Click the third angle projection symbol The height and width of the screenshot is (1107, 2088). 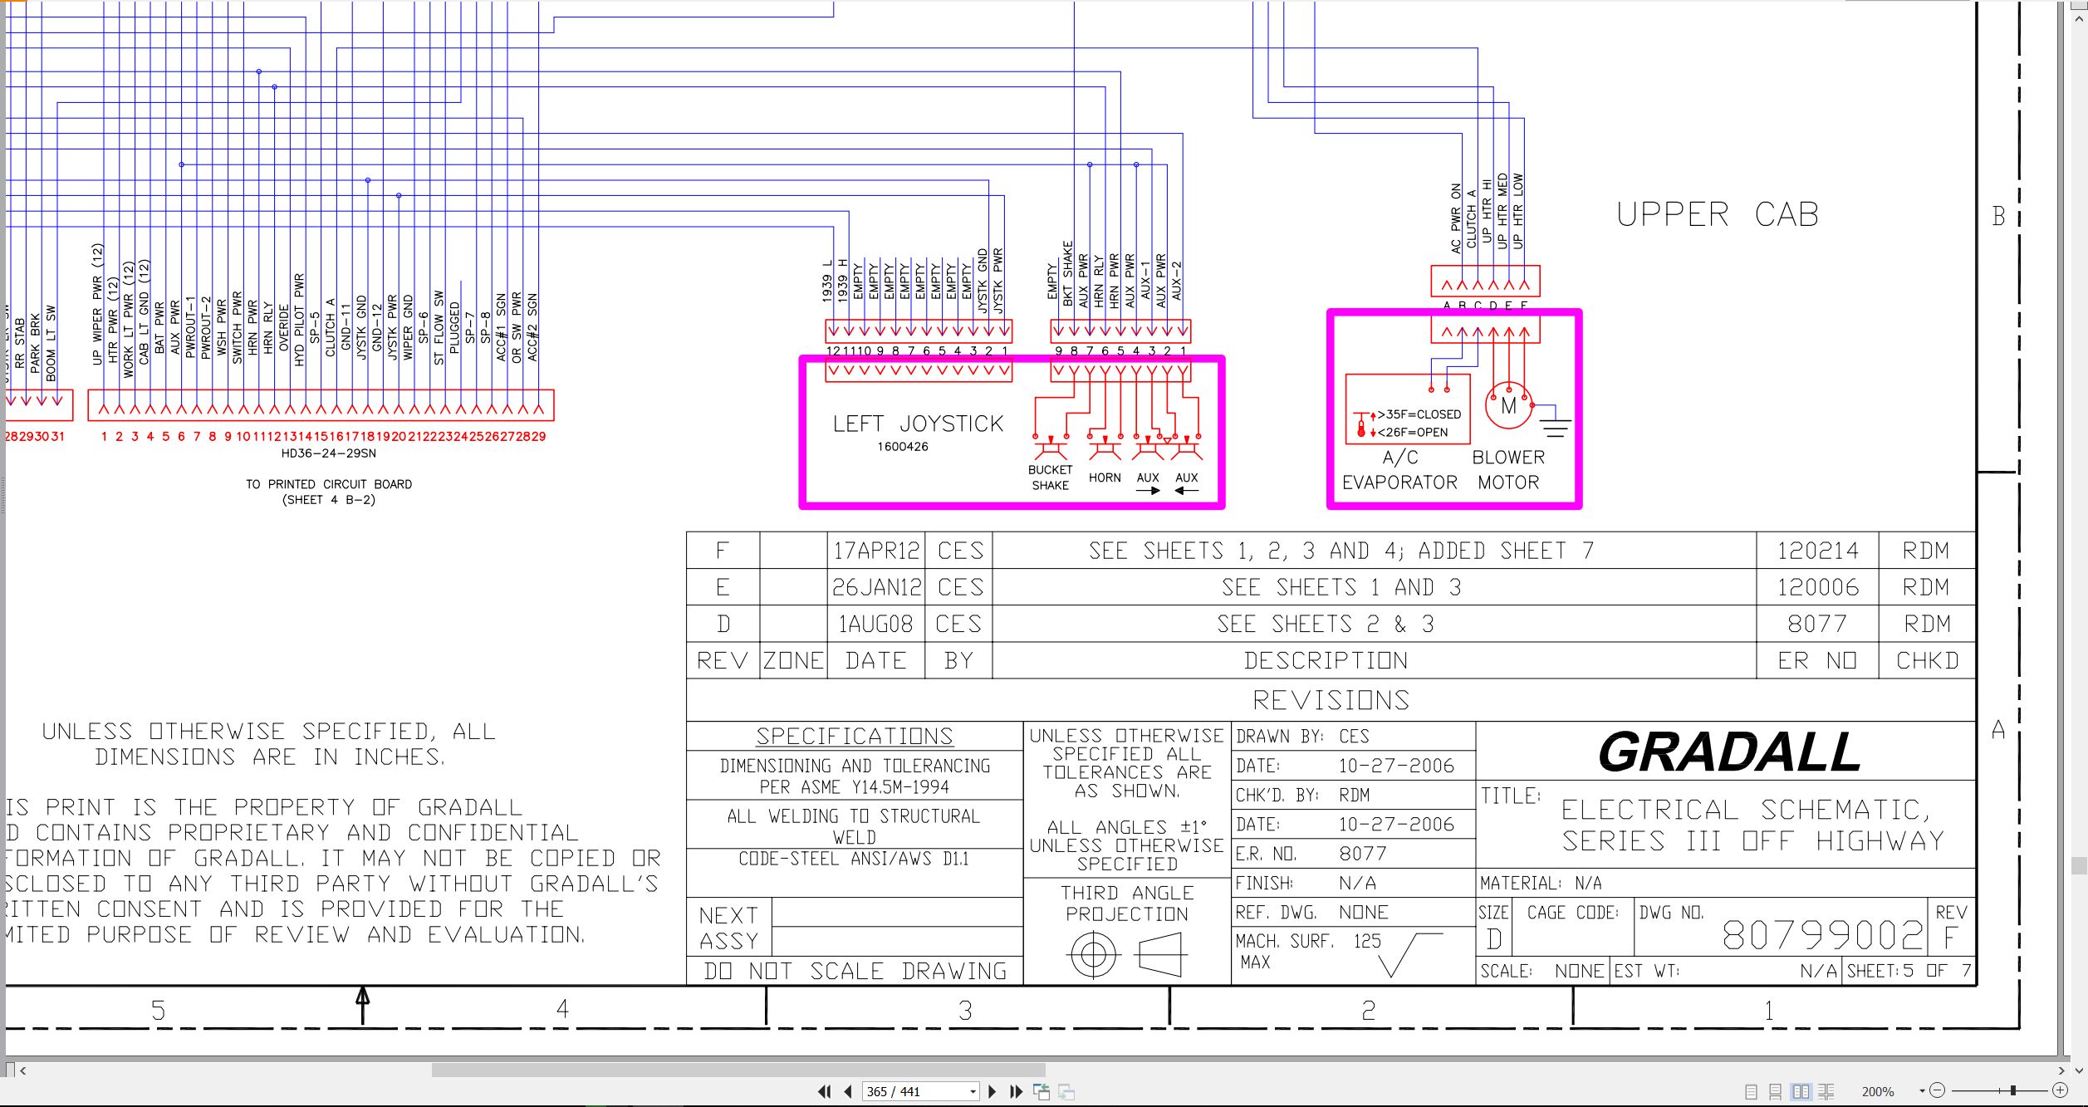(x=1126, y=955)
